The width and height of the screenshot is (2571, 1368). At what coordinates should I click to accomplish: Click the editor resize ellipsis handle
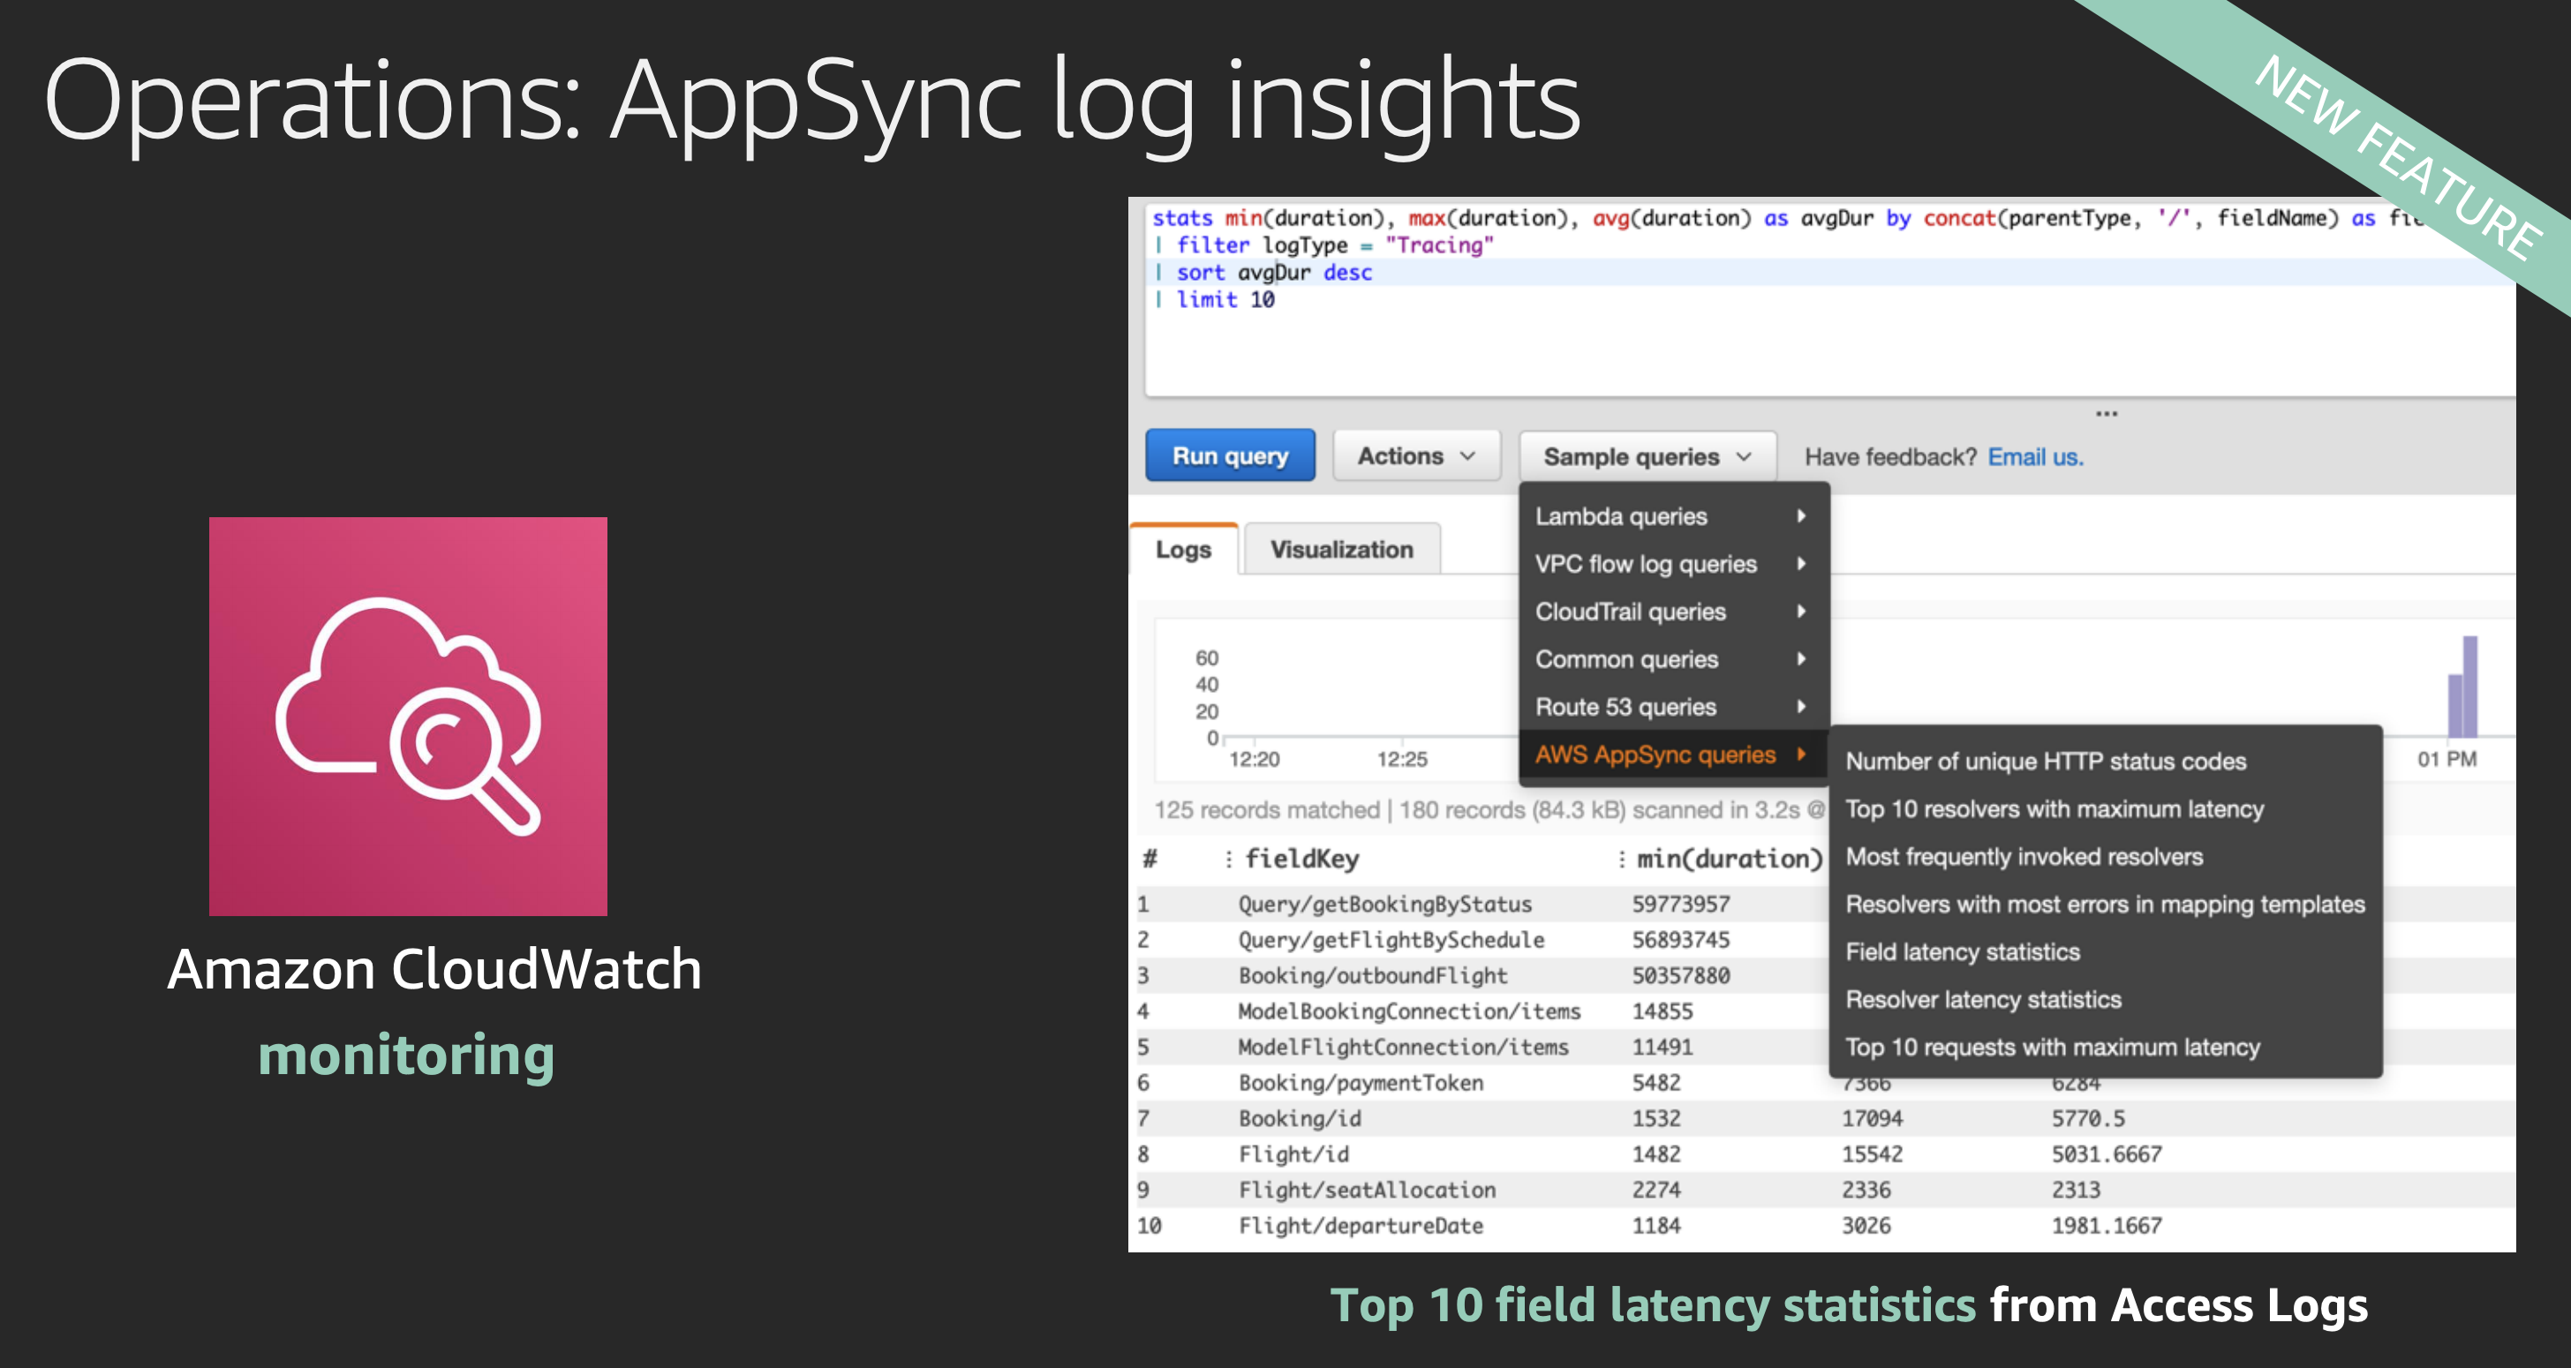2106,413
